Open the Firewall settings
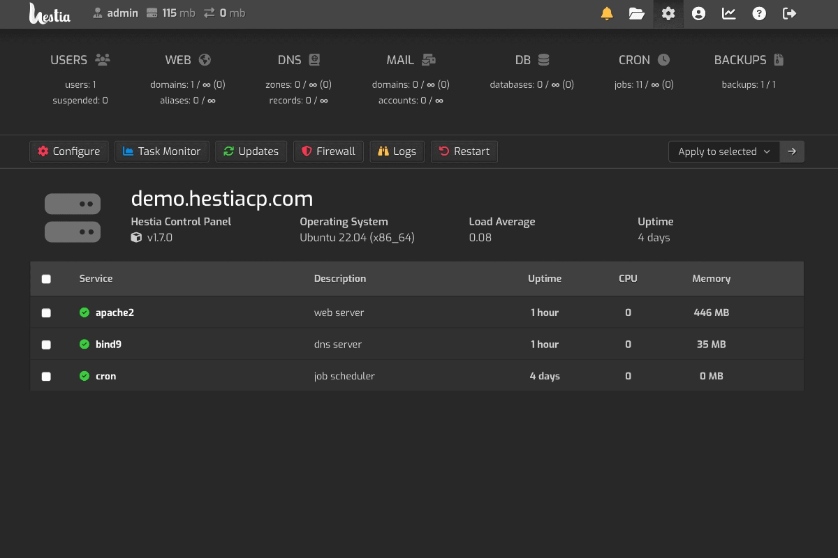Screen dimensions: 838x558 pyautogui.click(x=328, y=151)
